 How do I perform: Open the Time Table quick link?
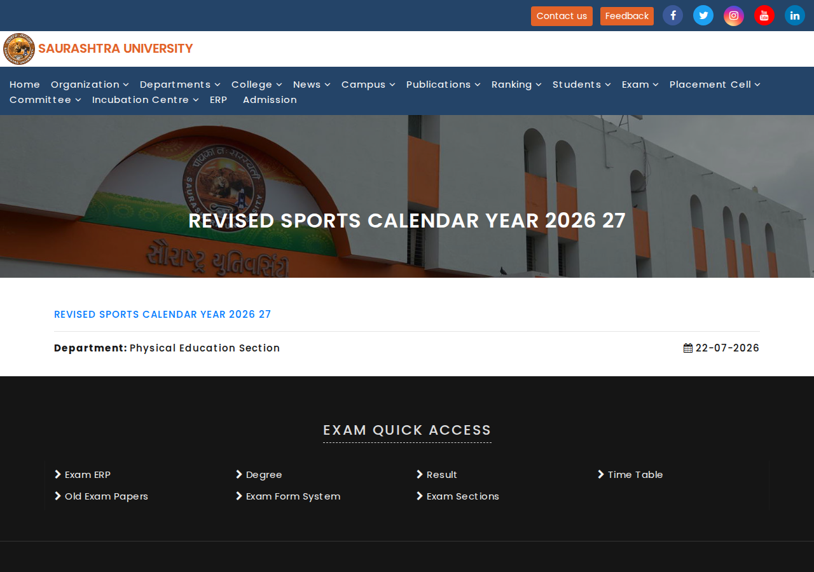[630, 475]
